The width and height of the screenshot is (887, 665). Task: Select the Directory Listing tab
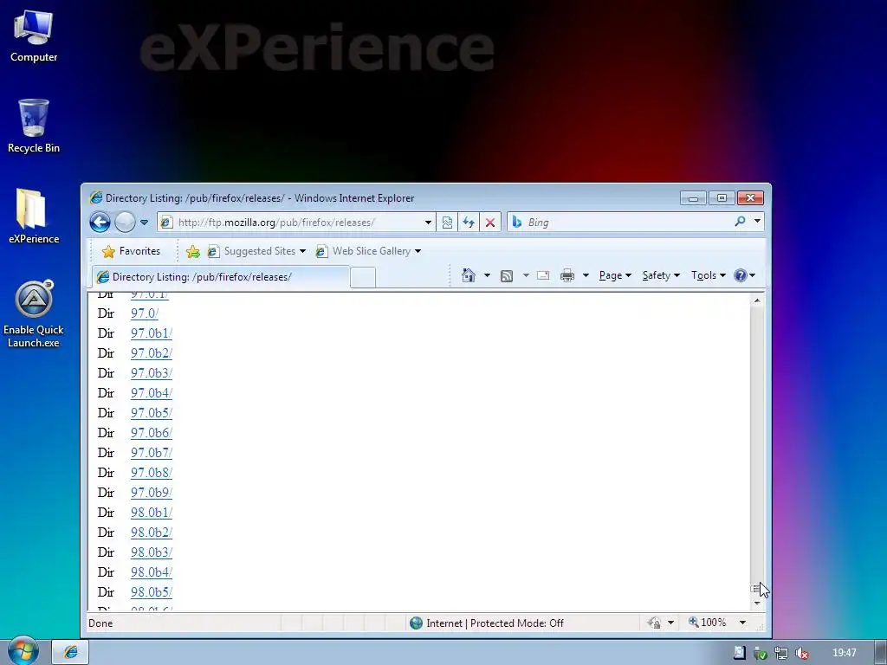(221, 276)
